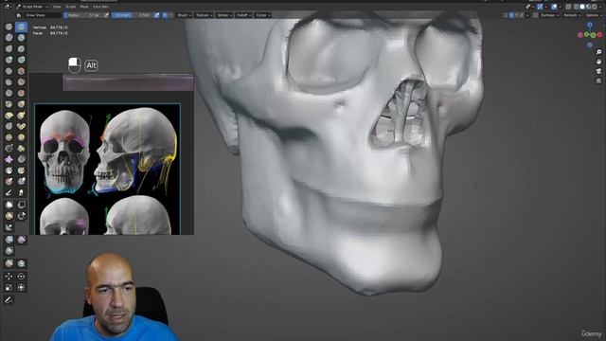
Task: Switch to solid viewport shading
Action: [582, 7]
